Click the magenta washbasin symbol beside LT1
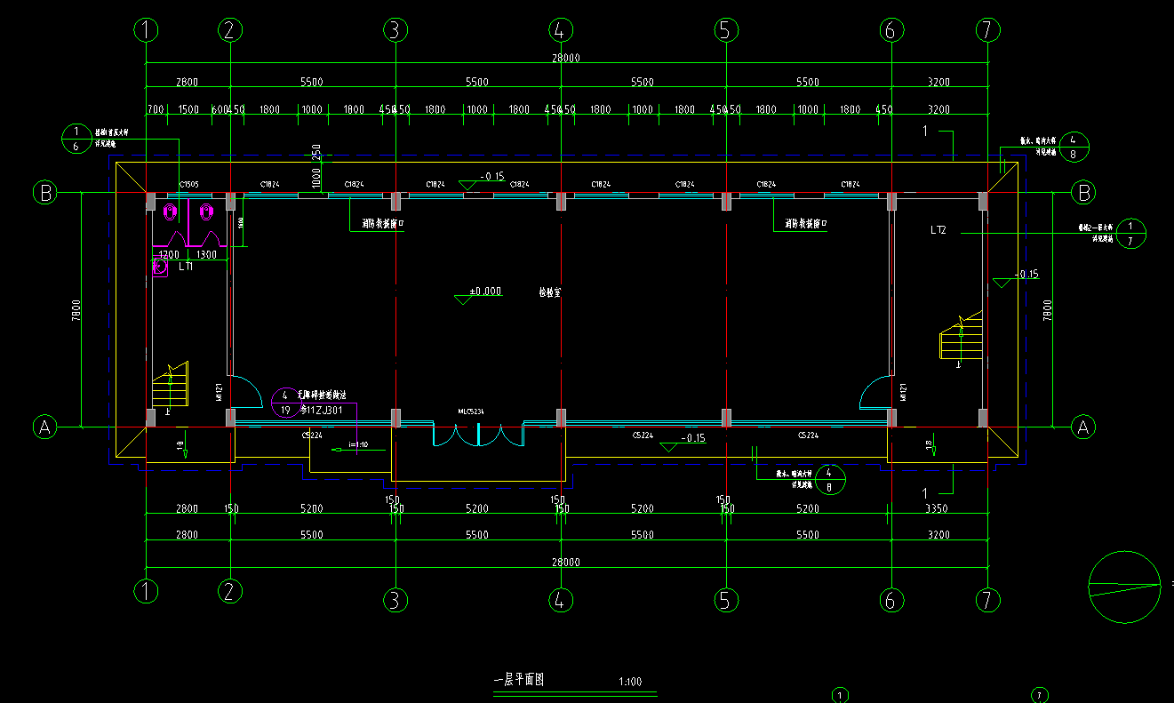The width and height of the screenshot is (1174, 703). tap(161, 266)
